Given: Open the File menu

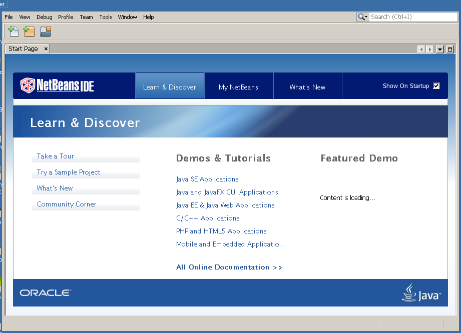Looking at the screenshot, I should (9, 17).
